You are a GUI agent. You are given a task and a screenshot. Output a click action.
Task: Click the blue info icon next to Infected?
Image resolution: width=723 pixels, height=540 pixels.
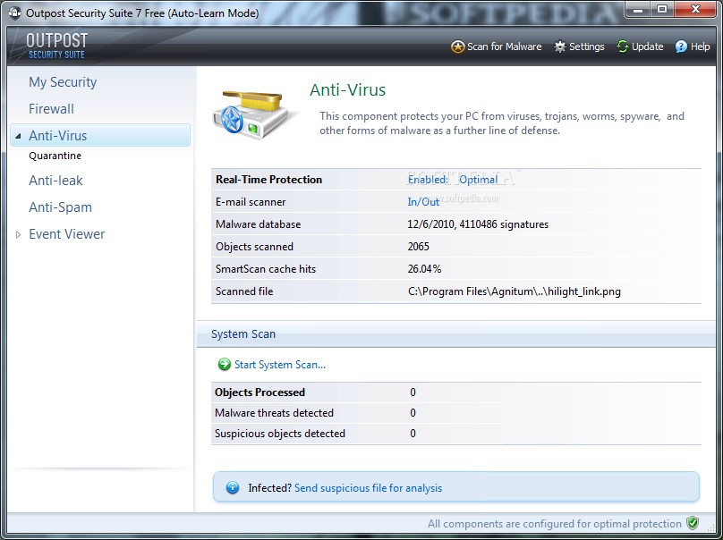(233, 487)
